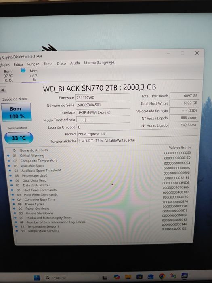Select the Percentage Used attribute row
Screen dimensions: 212x283
(x=99, y=175)
